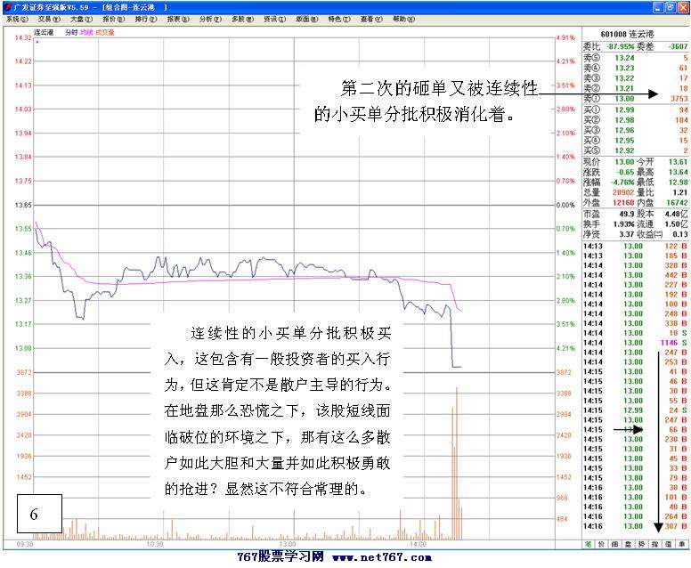Viewport: 691px width, 568px height.
Task: Select the 笔 tab at bottom right
Action: tap(589, 542)
